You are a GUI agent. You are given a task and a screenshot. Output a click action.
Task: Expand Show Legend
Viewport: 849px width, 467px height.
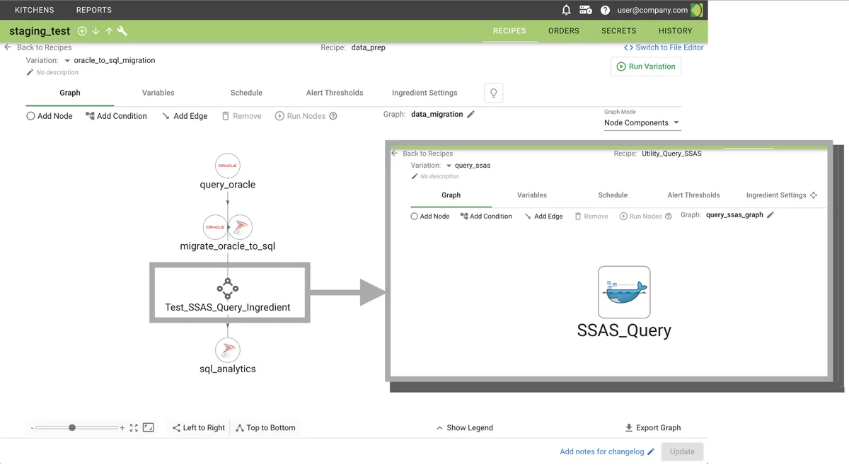coord(465,428)
